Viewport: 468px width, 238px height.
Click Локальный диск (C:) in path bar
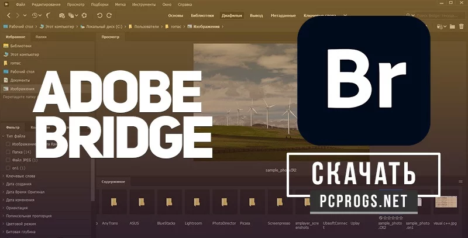tap(101, 26)
